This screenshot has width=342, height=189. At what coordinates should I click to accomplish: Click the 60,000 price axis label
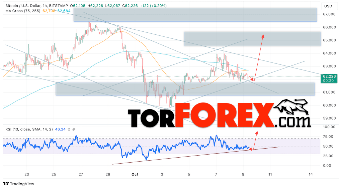(329, 105)
